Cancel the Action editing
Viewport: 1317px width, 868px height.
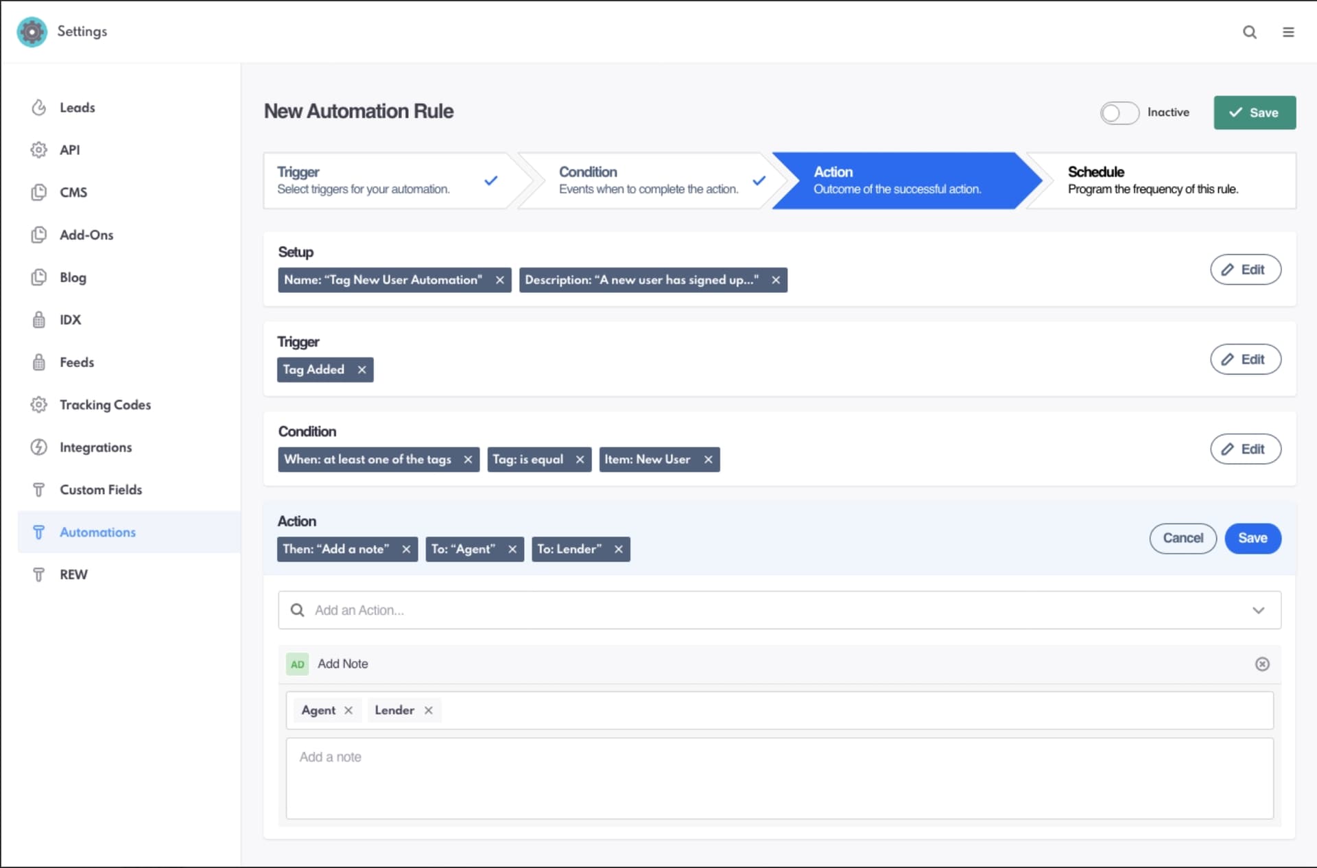click(x=1182, y=538)
